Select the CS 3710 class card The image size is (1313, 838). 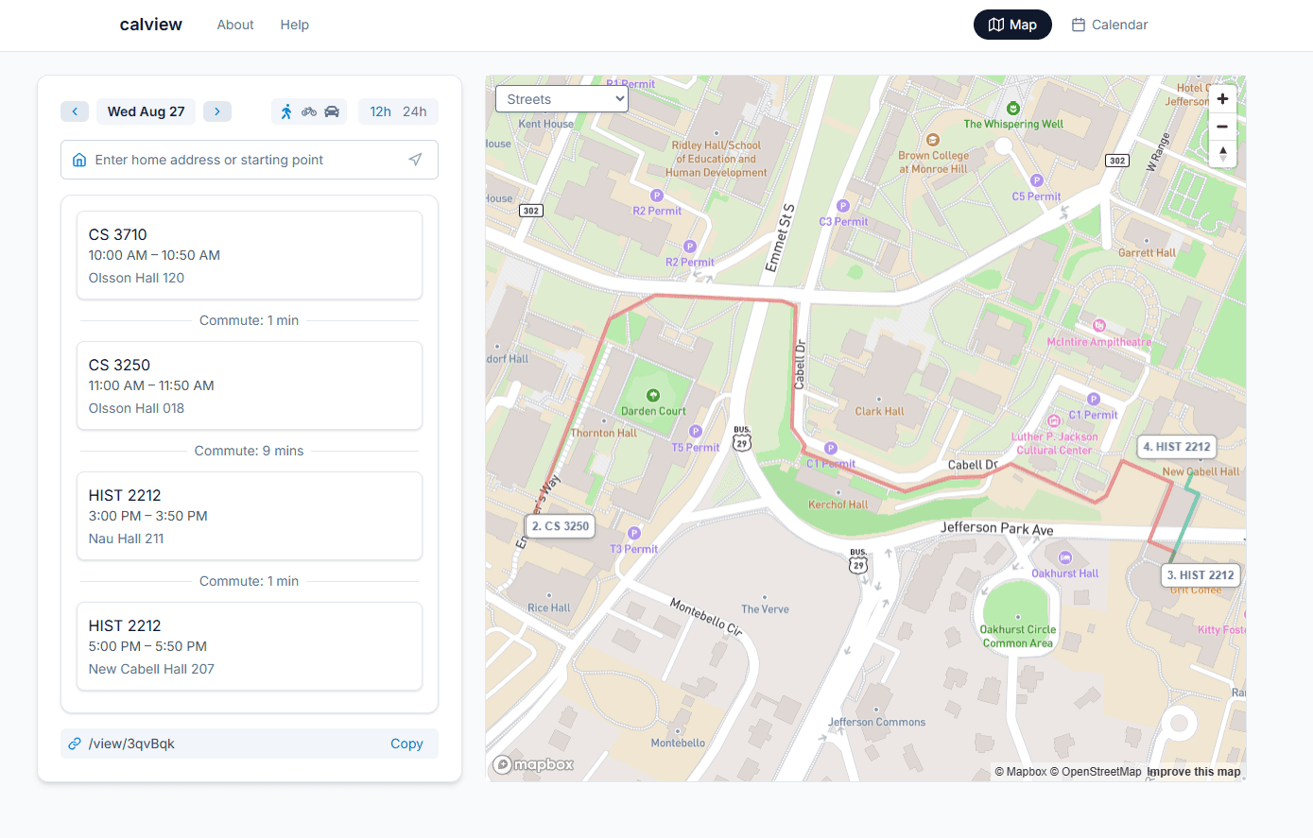250,255
